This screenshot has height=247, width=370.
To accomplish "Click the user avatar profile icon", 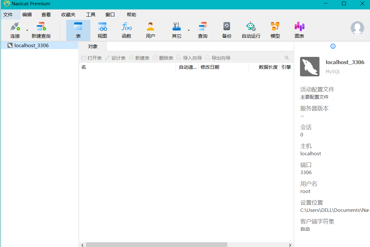I will (357, 28).
